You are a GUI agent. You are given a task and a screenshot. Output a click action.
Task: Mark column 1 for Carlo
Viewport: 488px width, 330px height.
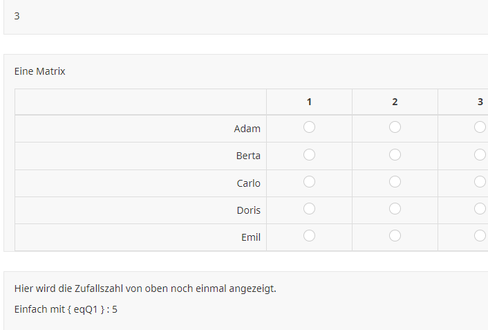pyautogui.click(x=309, y=182)
